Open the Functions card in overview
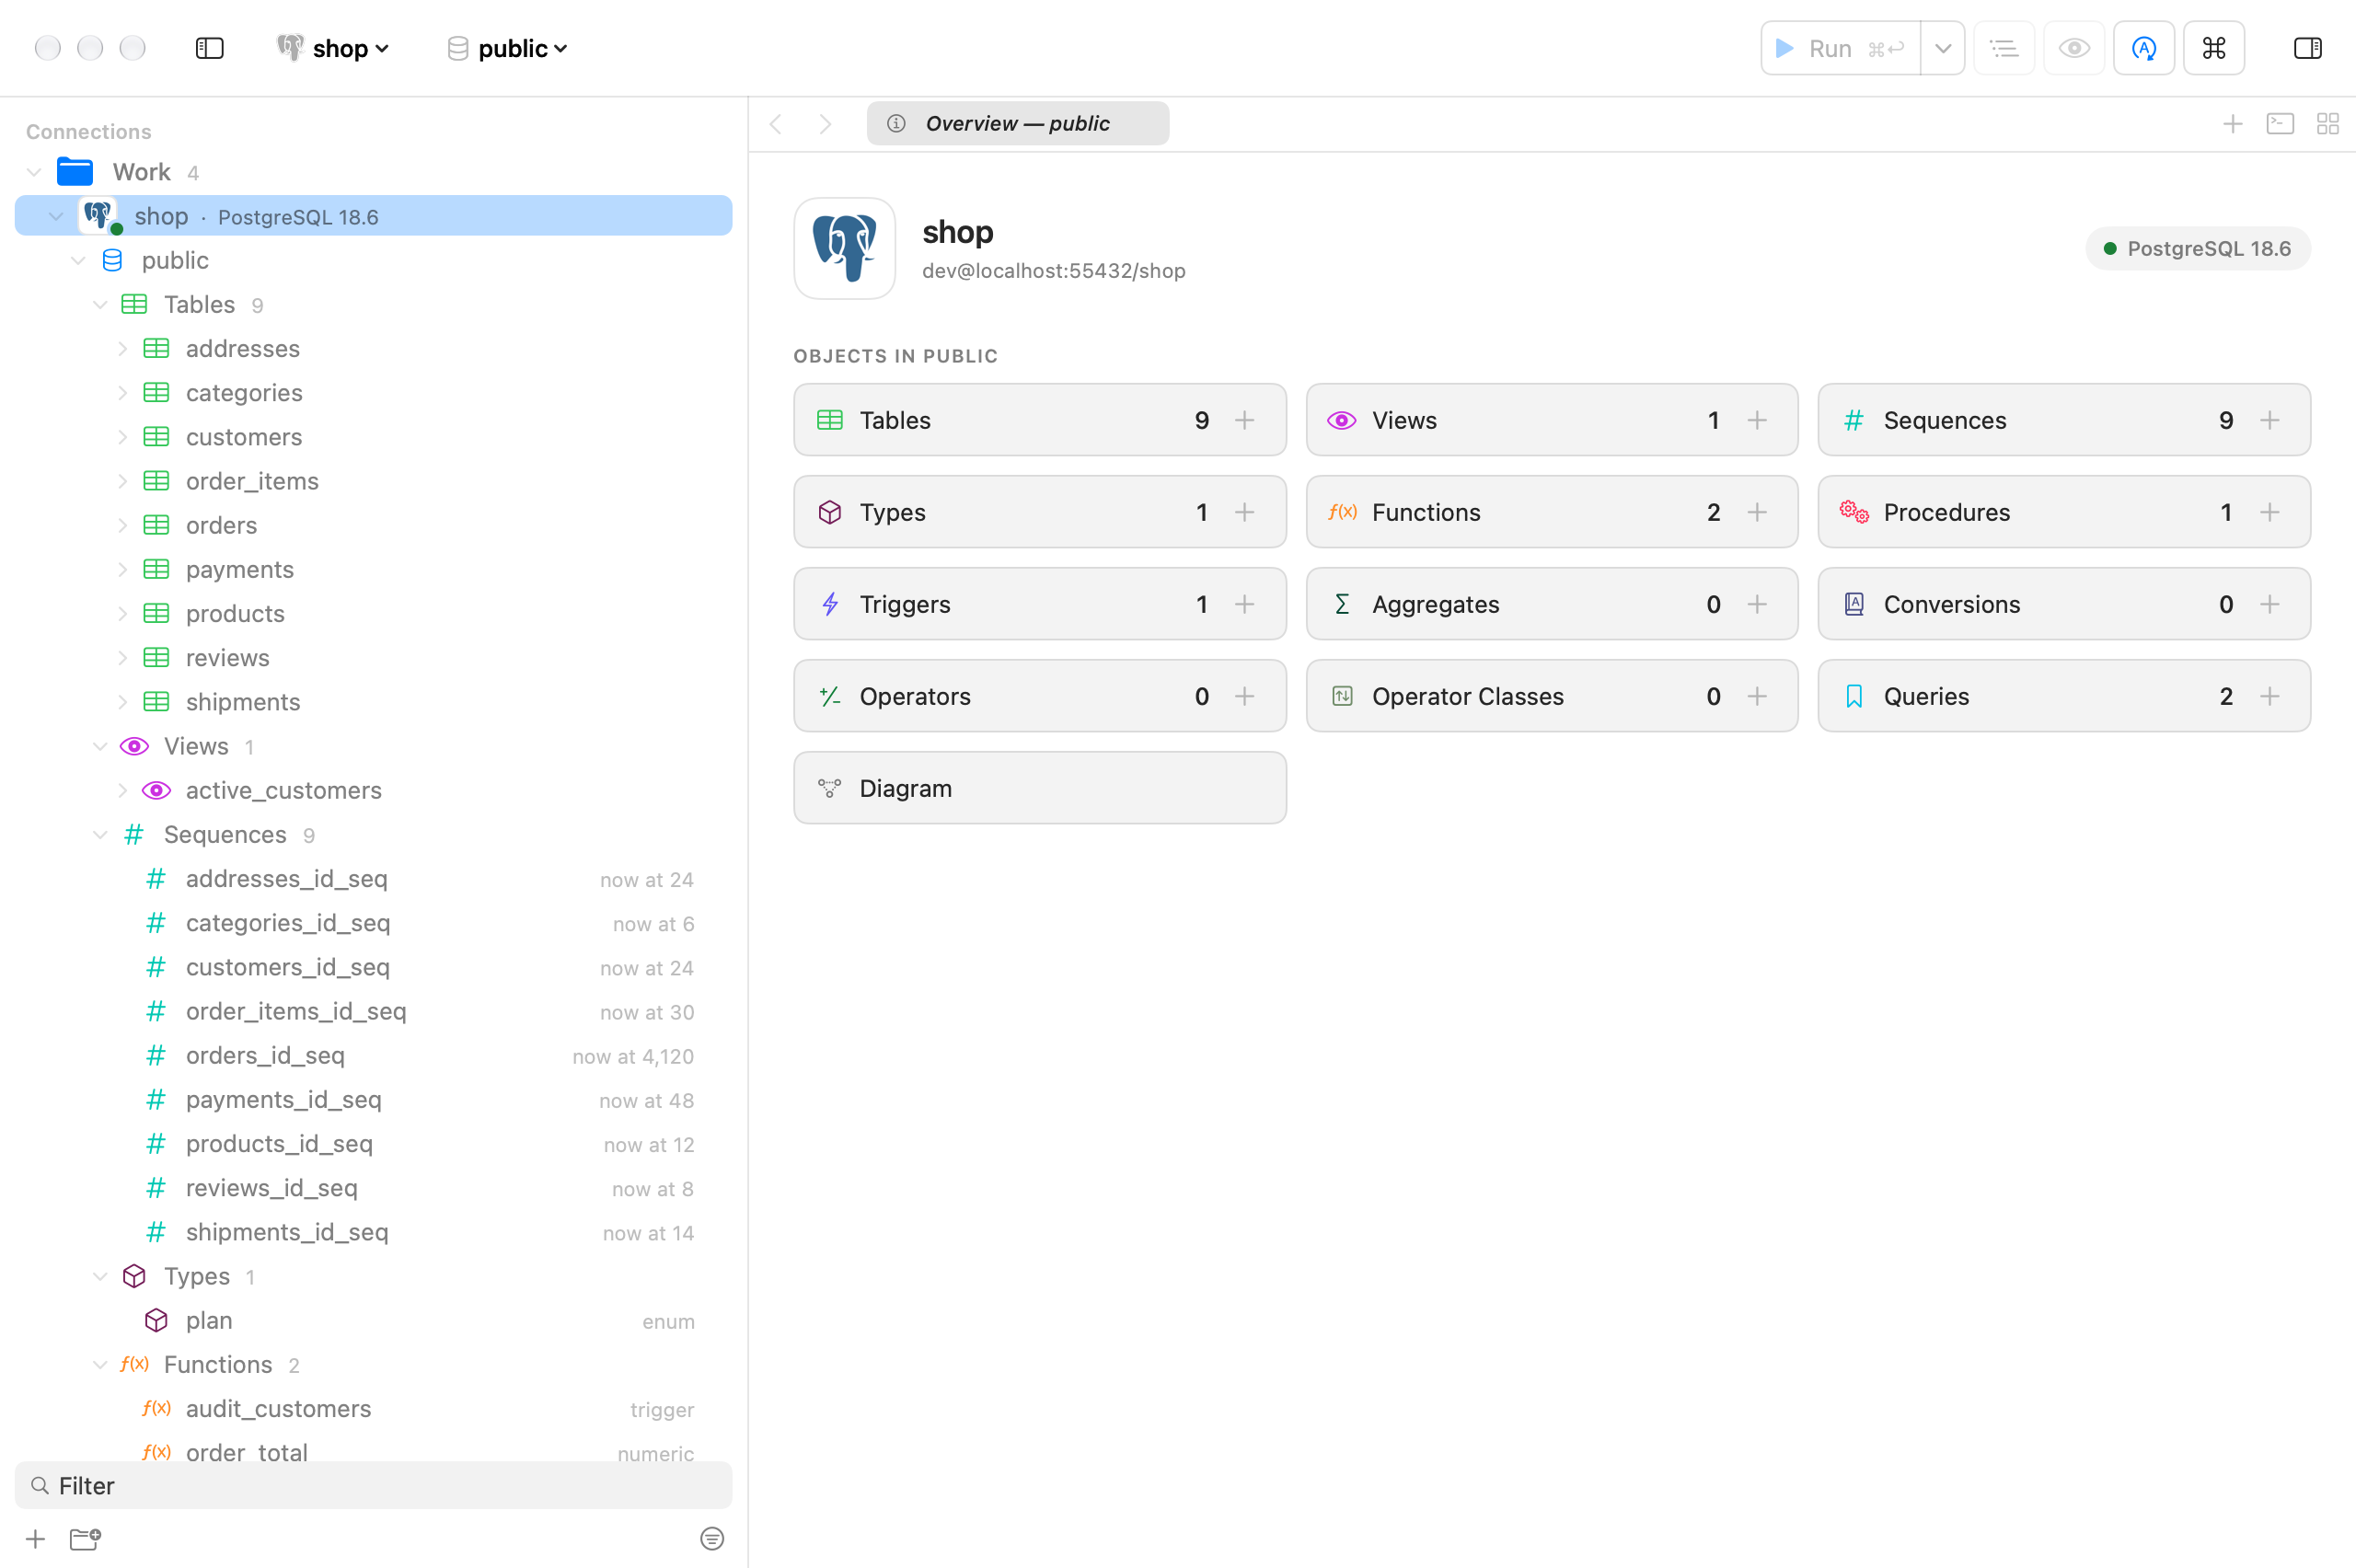Screen dimensions: 2356x1568 pyautogui.click(x=1551, y=512)
